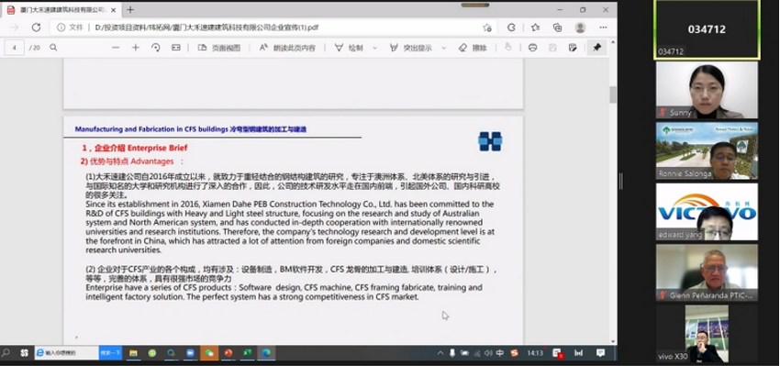Select the PDF browser tab
Screen dimensions: 780x366
(x=61, y=10)
